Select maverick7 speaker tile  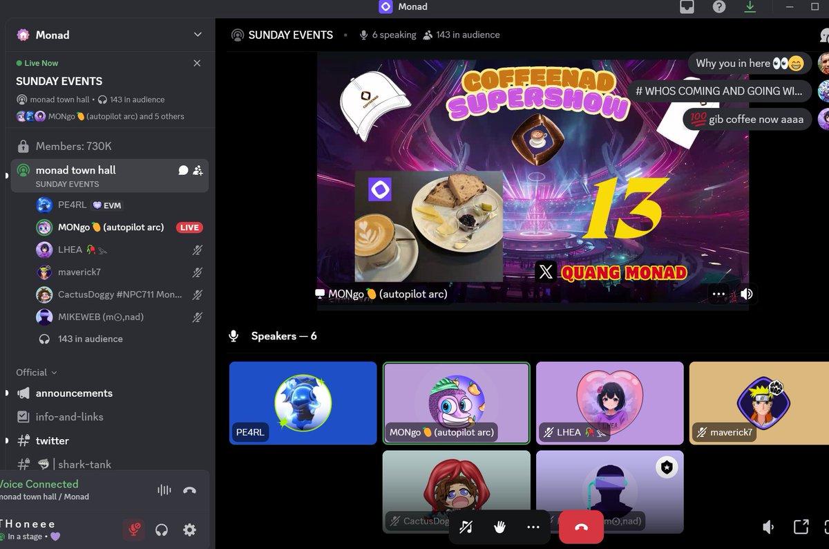(759, 402)
